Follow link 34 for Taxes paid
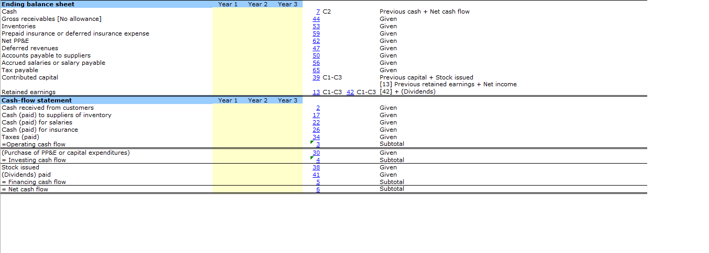The image size is (709, 253). coord(316,137)
